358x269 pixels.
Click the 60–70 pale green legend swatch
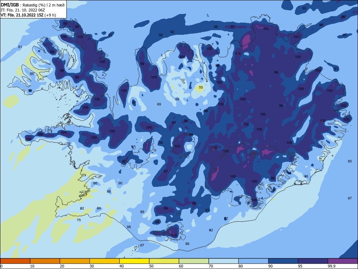click(x=194, y=261)
